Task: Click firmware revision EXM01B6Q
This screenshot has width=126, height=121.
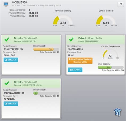Action: tap(9, 55)
